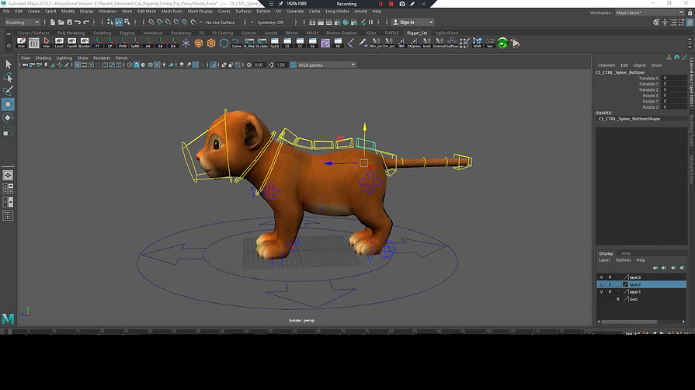Click the orange polygon sphere shelf icon
Screen dimensions: 695x390
point(199,44)
